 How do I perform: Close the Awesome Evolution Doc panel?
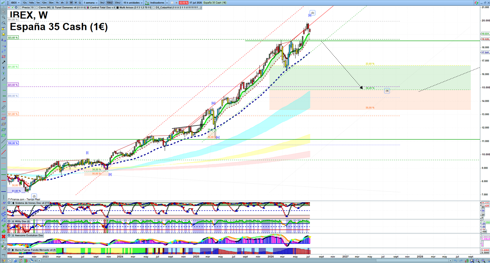(x=9, y=235)
